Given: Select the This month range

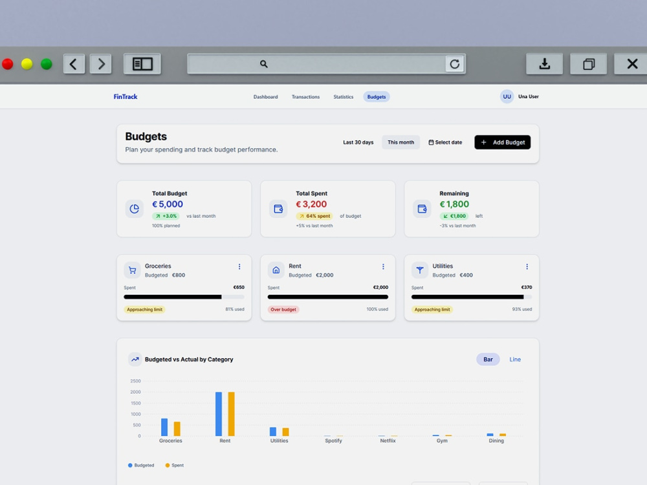Looking at the screenshot, I should coord(400,142).
